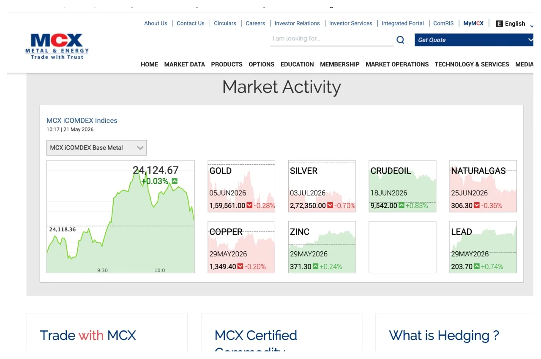Open the MyMCX link
This screenshot has height=359, width=541.
tap(473, 23)
